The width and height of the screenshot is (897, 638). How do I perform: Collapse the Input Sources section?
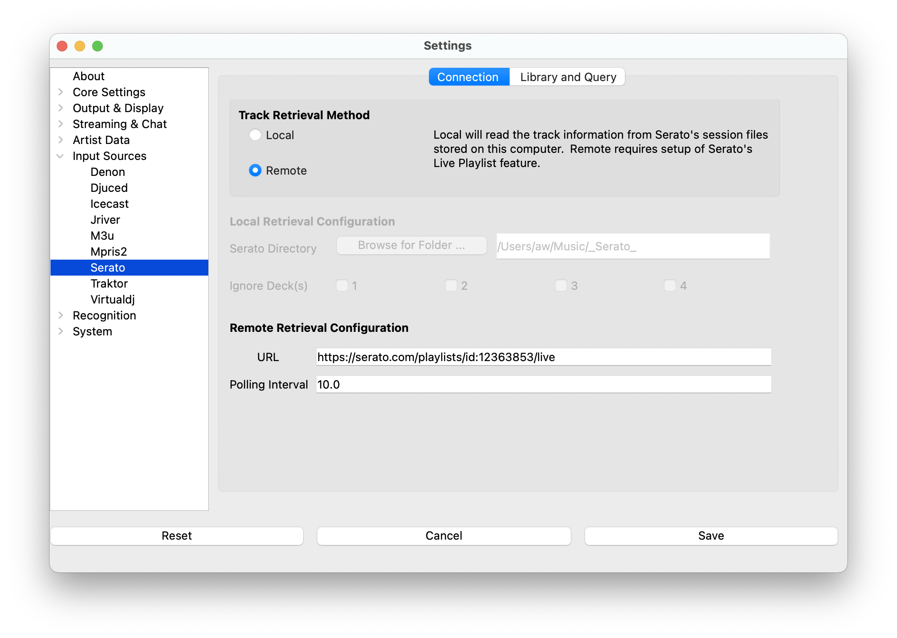(61, 156)
